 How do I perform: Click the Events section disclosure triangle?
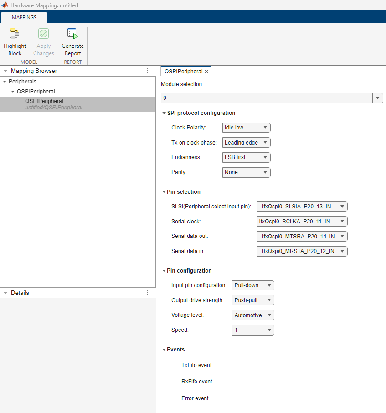164,349
